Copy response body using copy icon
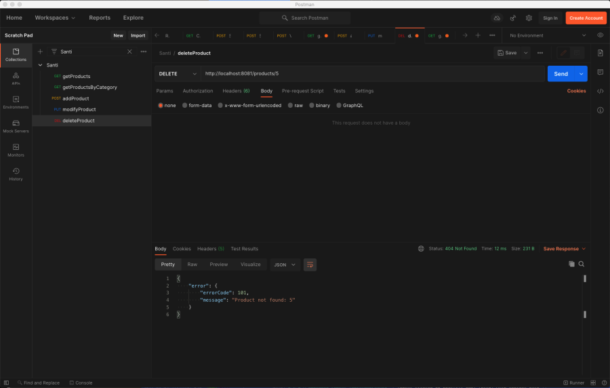Viewport: 610px width, 388px height. point(571,264)
